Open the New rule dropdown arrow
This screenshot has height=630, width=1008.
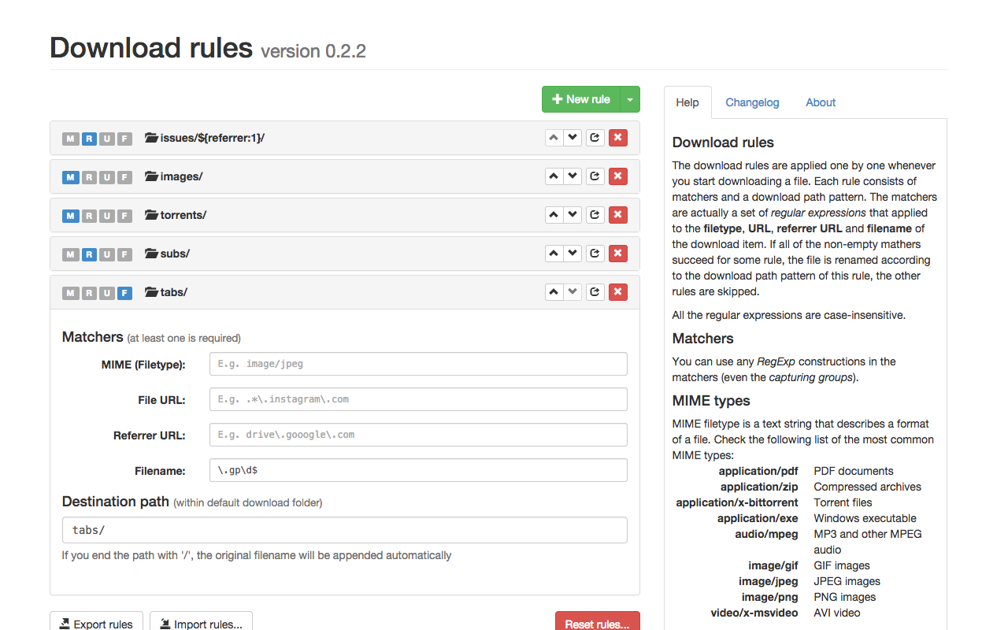[630, 98]
